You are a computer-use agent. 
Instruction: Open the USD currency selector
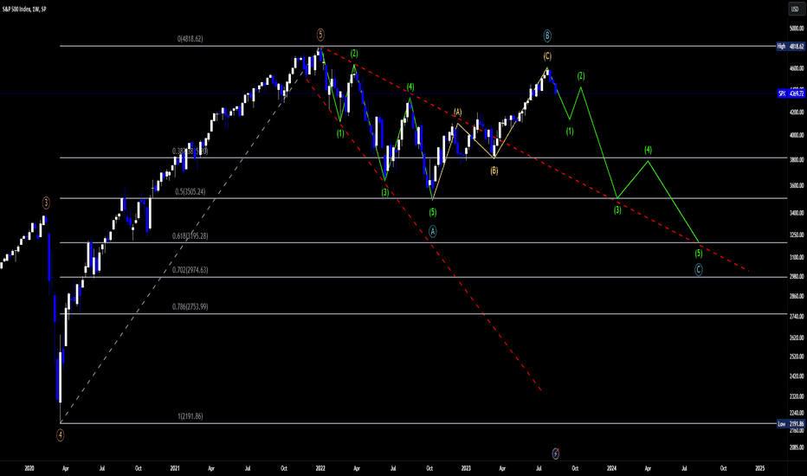(x=792, y=10)
